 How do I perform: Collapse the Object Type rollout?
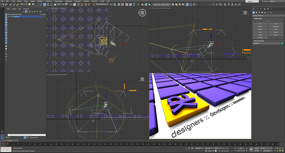[268, 18]
